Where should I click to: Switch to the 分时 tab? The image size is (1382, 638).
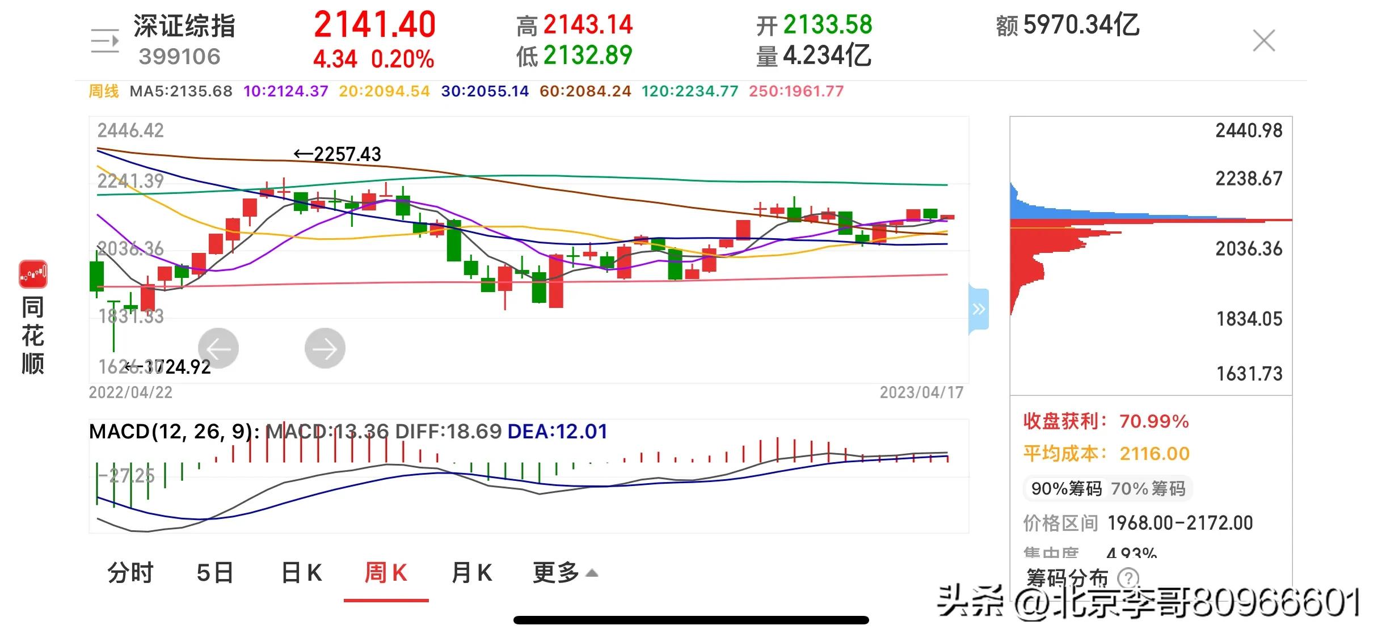pos(130,573)
